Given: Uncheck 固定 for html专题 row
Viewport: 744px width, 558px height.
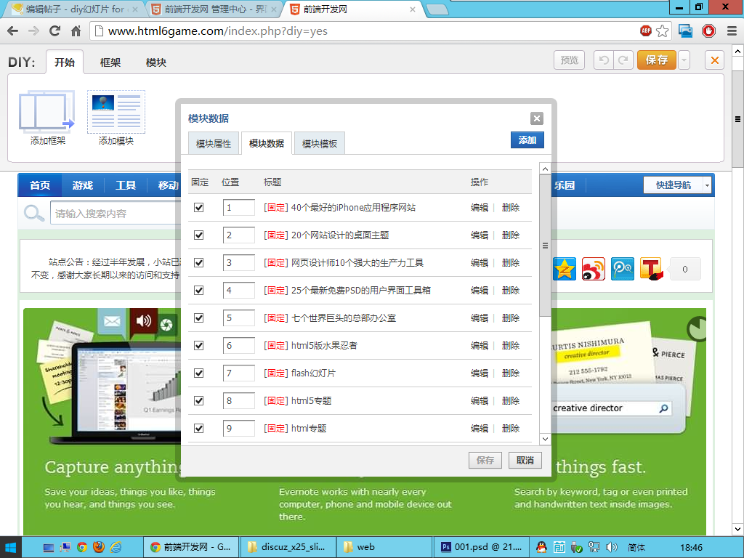Looking at the screenshot, I should click(199, 428).
